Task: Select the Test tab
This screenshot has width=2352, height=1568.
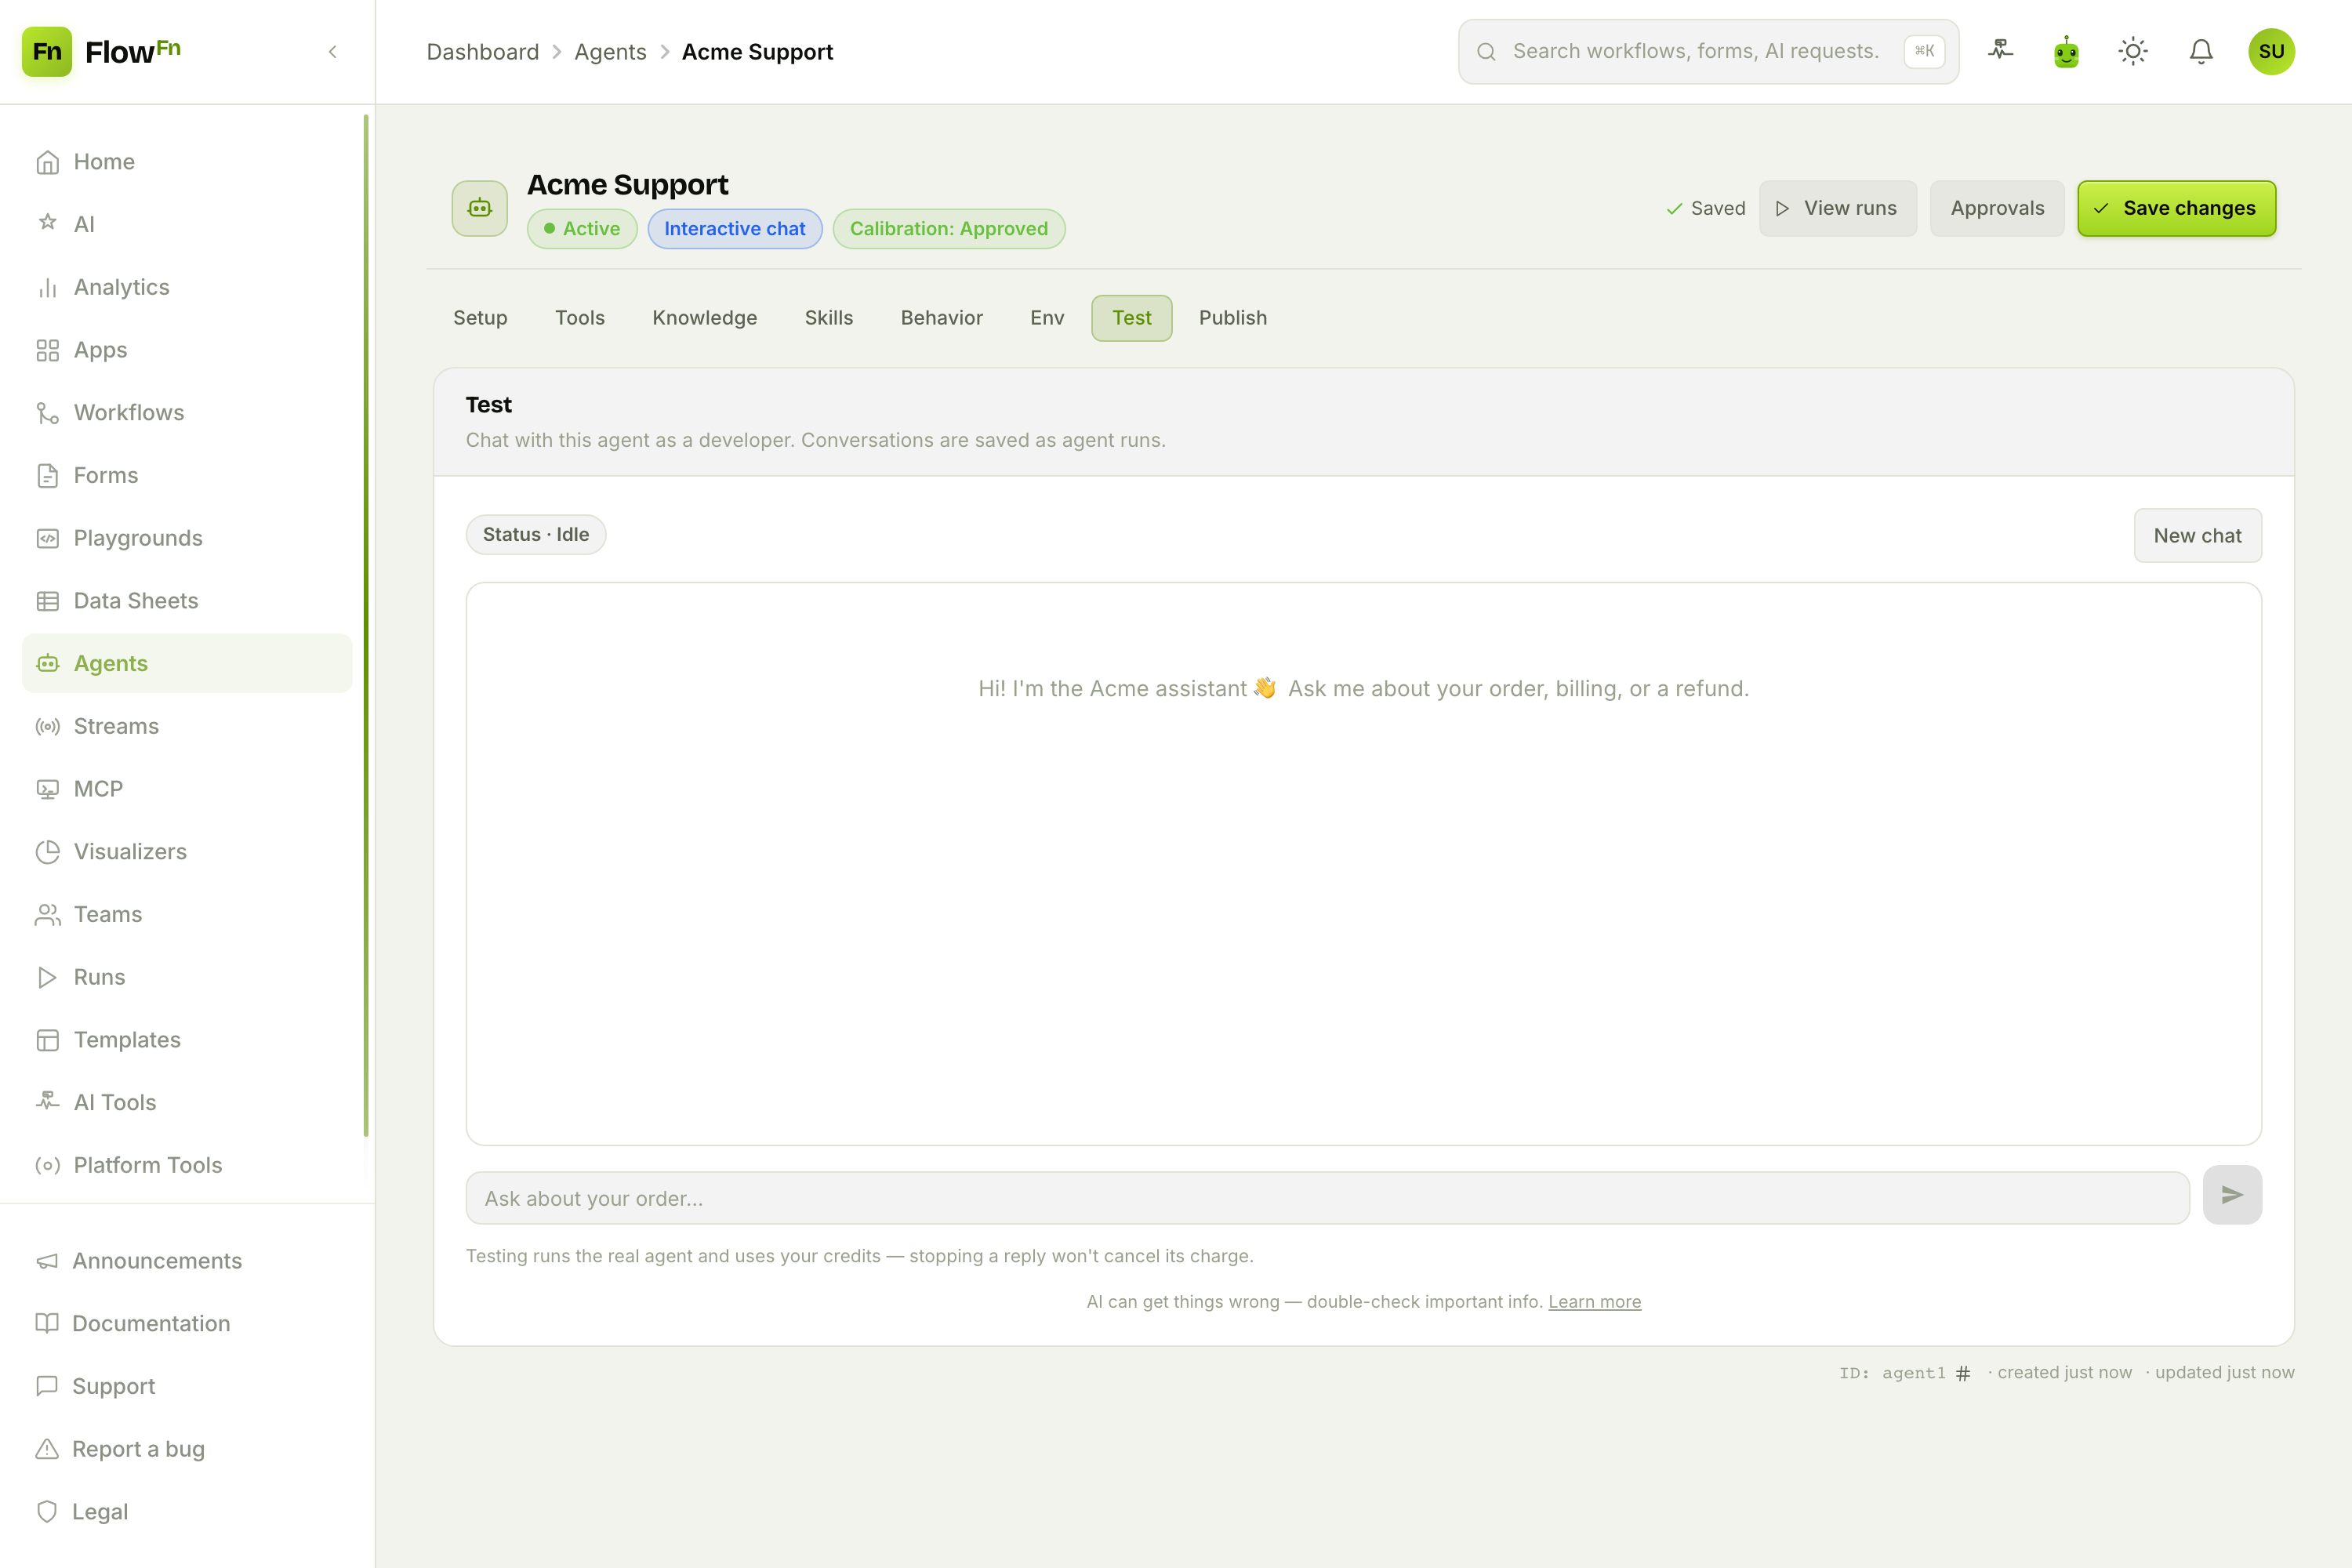Action: point(1132,318)
